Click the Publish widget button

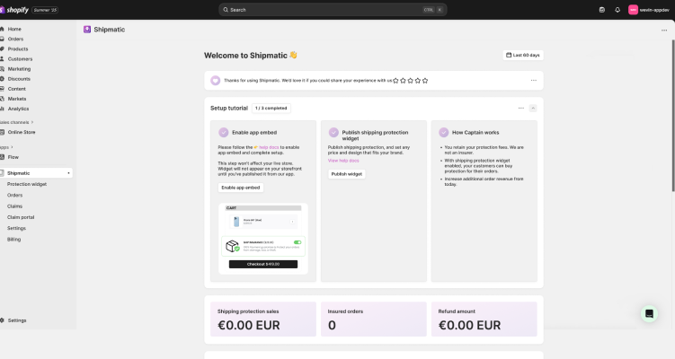(347, 174)
